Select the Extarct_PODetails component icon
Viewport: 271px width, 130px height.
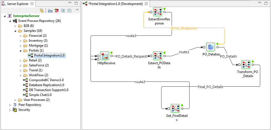[158, 56]
